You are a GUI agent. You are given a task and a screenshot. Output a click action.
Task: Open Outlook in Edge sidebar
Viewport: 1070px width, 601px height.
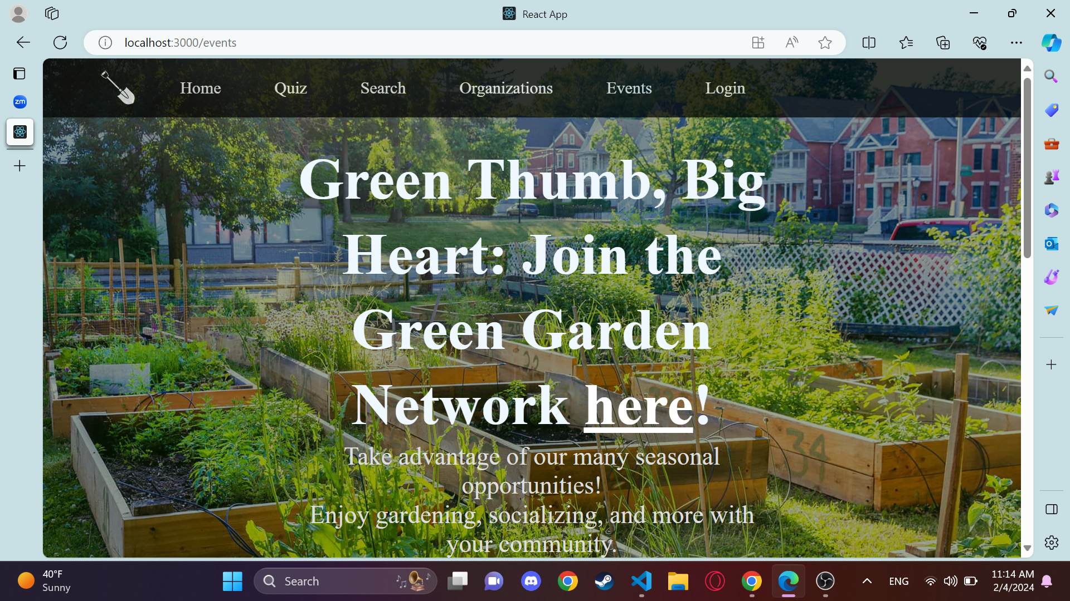[1051, 244]
